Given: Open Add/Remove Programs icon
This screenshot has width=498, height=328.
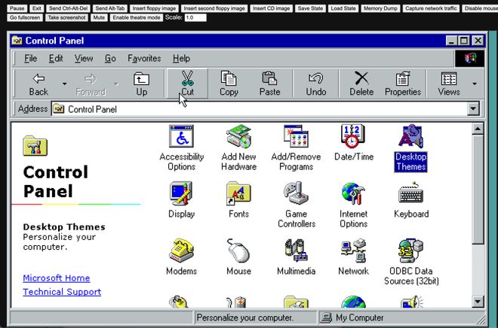Looking at the screenshot, I should pyautogui.click(x=296, y=138).
